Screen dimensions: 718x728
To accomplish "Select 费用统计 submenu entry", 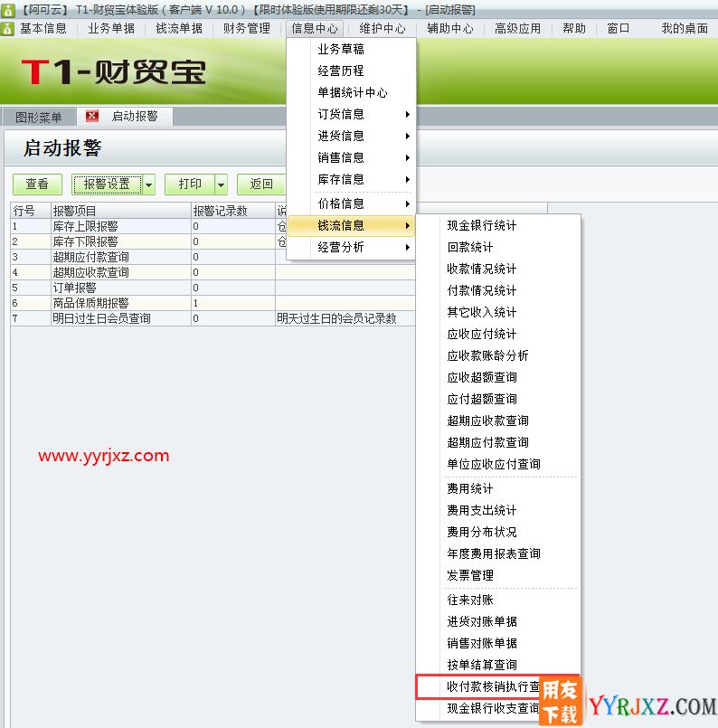I will [498, 489].
